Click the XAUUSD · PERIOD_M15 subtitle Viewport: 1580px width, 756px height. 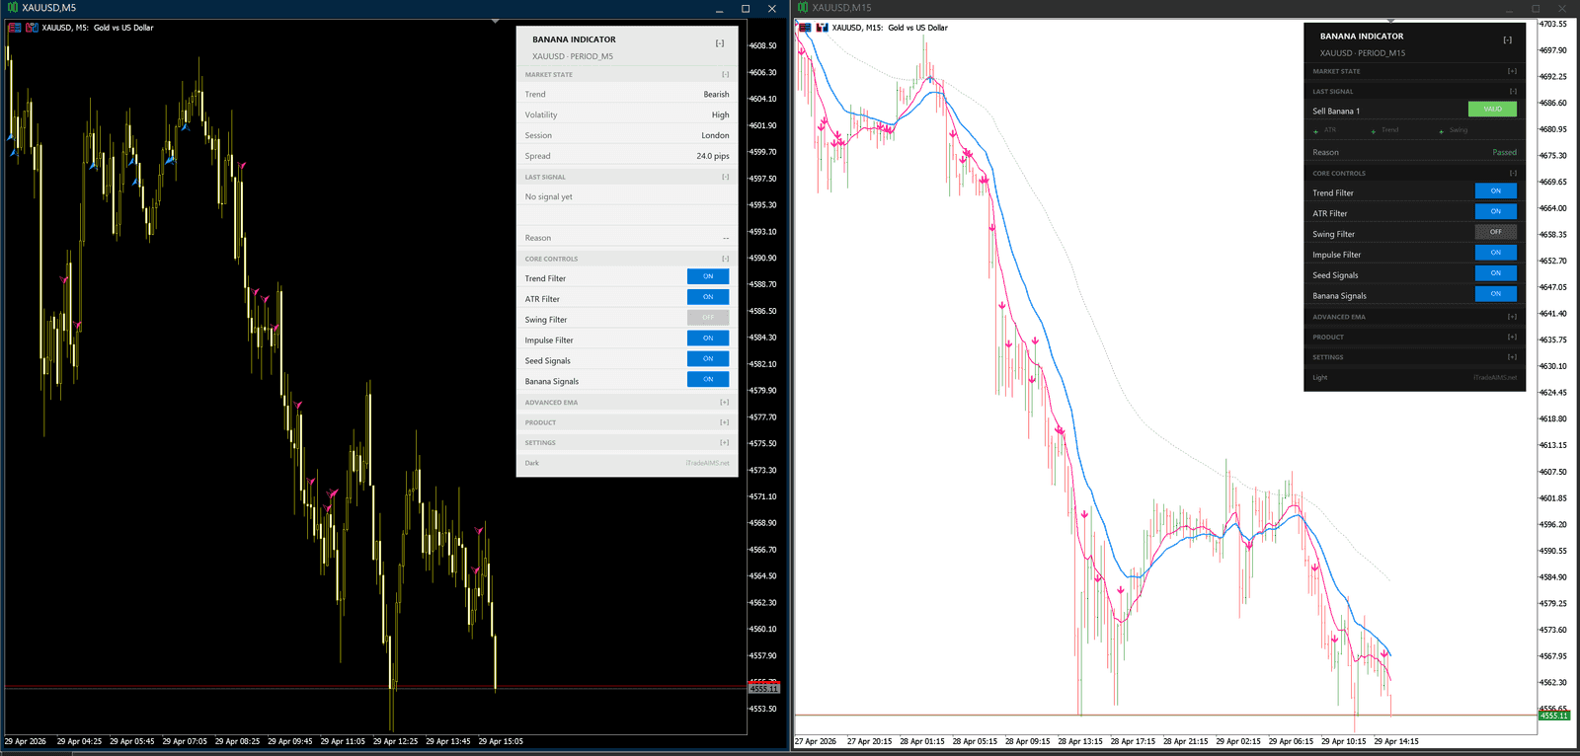click(1363, 53)
